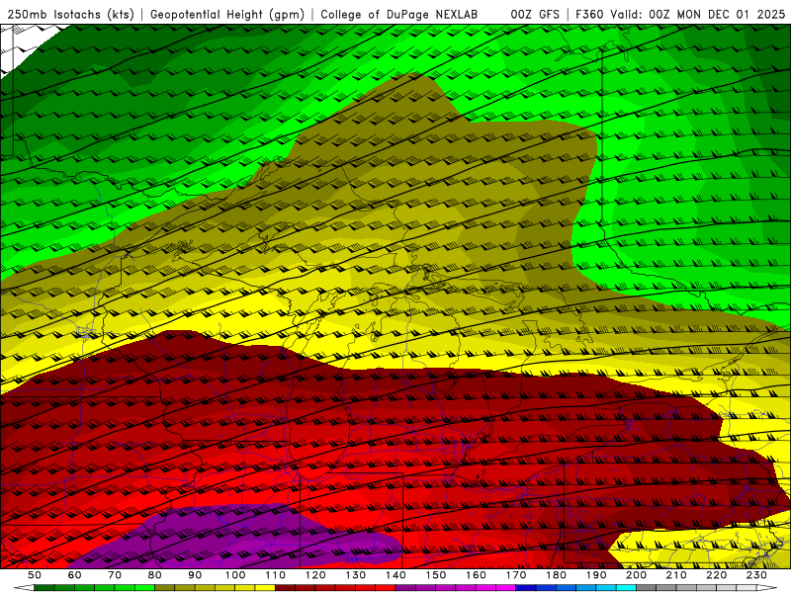Screen dimensions: 791x593
Task: Click the '00Z GFS' model run label
Action: (x=535, y=15)
